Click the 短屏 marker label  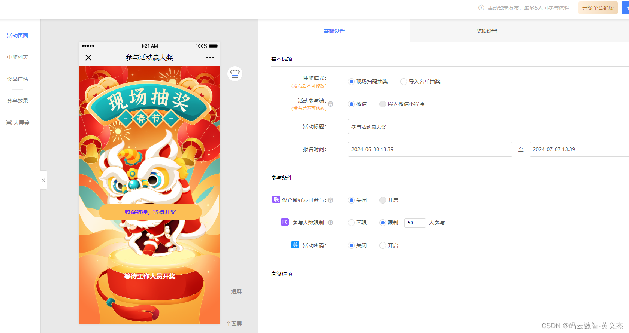[x=236, y=291]
